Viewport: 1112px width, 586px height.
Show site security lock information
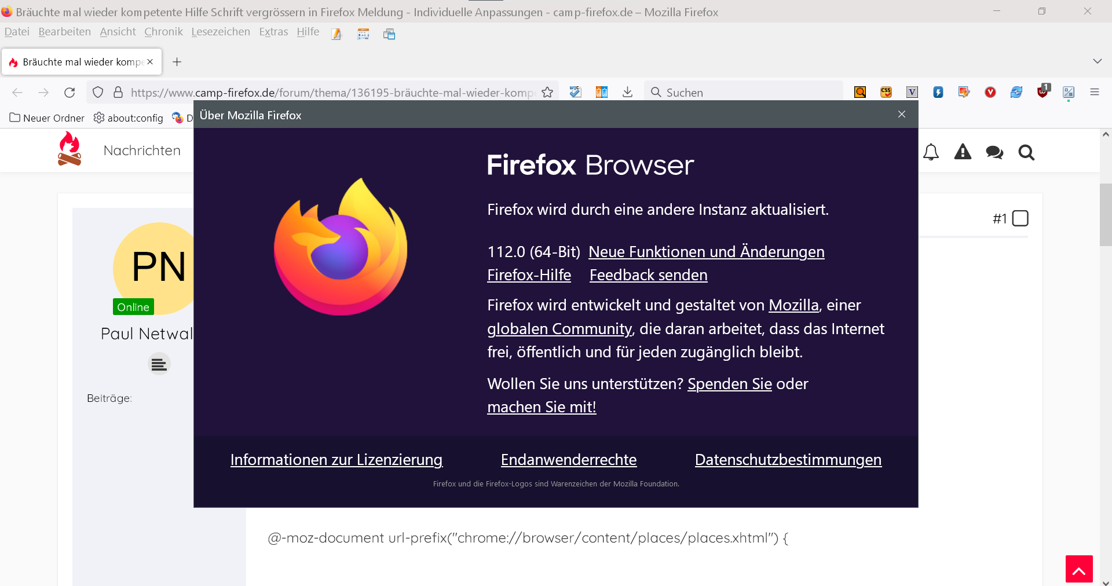tap(118, 92)
